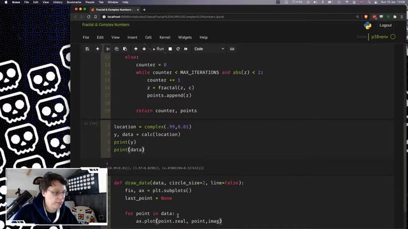Open Jupyter View menu

pyautogui.click(x=115, y=38)
